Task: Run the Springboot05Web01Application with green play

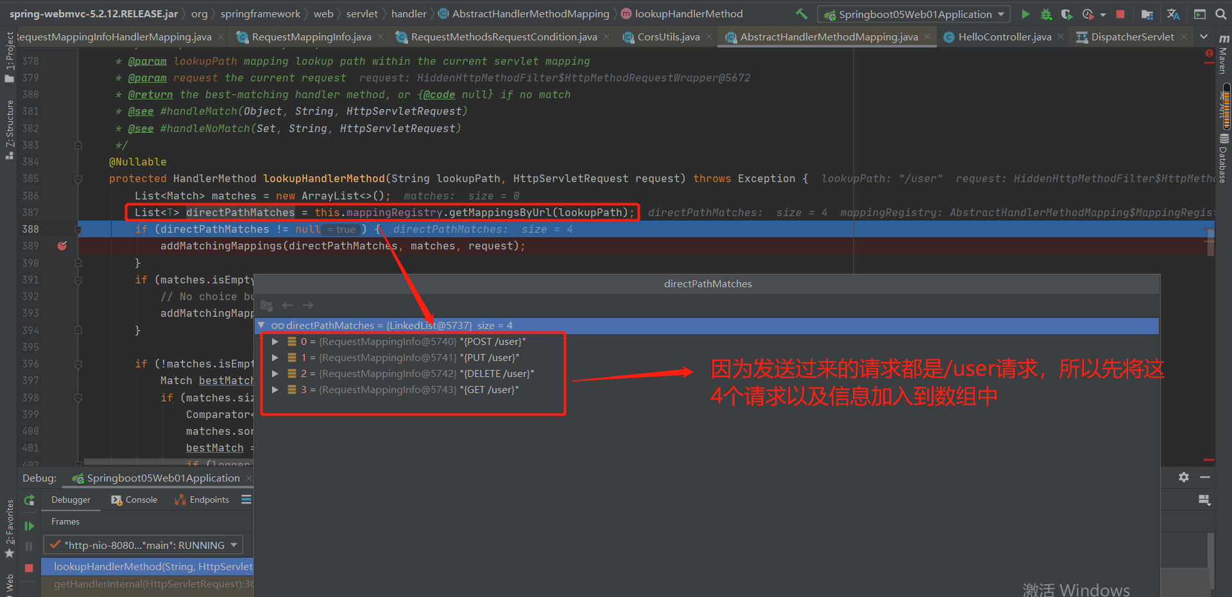Action: click(x=1025, y=14)
